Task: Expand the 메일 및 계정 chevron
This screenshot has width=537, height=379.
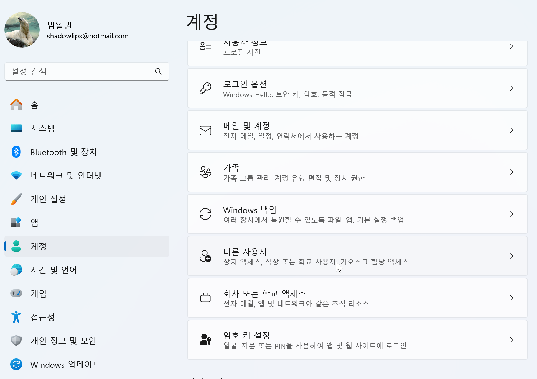Action: click(511, 130)
